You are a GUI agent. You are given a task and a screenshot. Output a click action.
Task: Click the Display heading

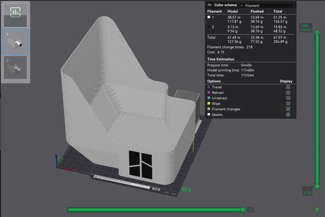pyautogui.click(x=286, y=81)
